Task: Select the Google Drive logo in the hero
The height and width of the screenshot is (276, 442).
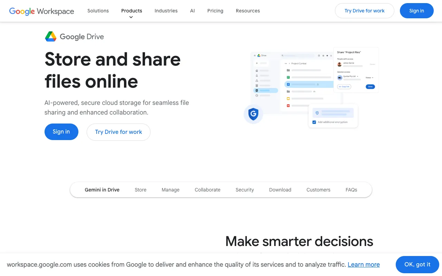Action: 74,36
